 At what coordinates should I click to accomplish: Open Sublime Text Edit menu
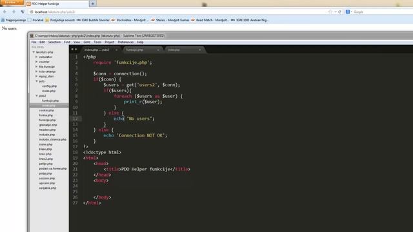click(42, 42)
